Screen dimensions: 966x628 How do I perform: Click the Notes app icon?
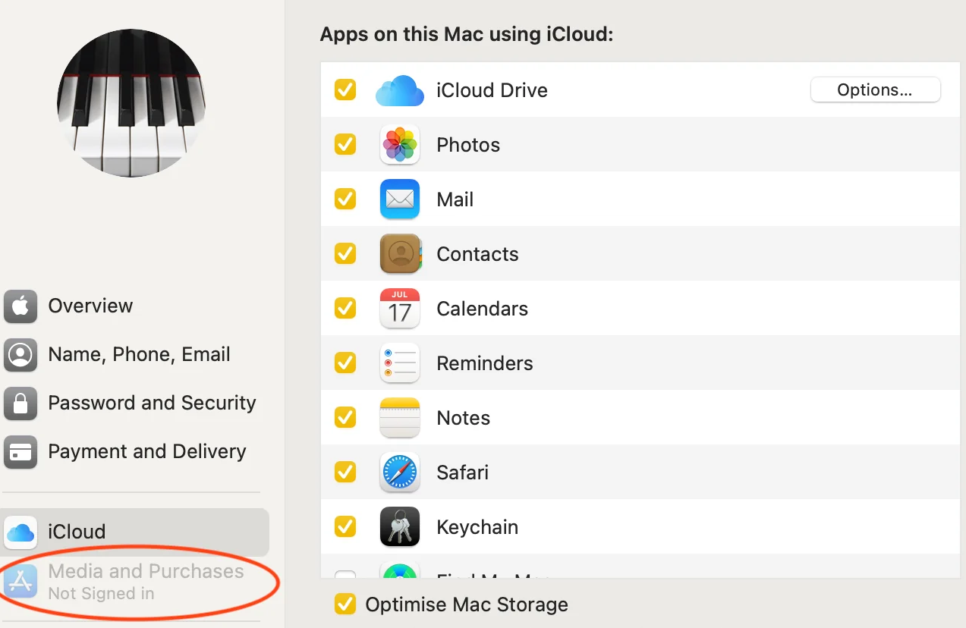[399, 418]
